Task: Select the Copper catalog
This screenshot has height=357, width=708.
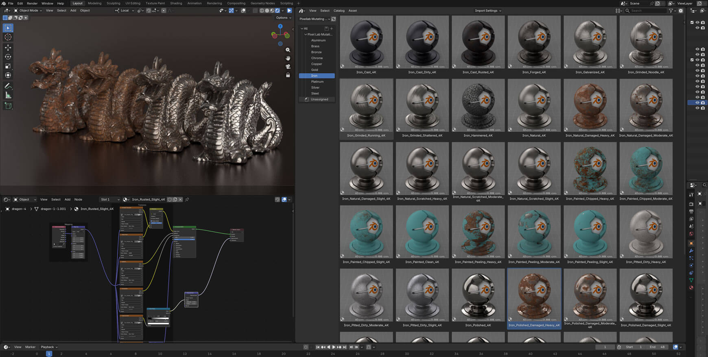Action: [x=317, y=64]
